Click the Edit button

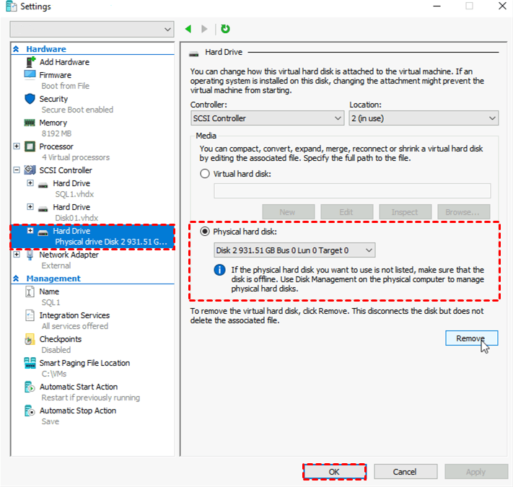pos(346,212)
